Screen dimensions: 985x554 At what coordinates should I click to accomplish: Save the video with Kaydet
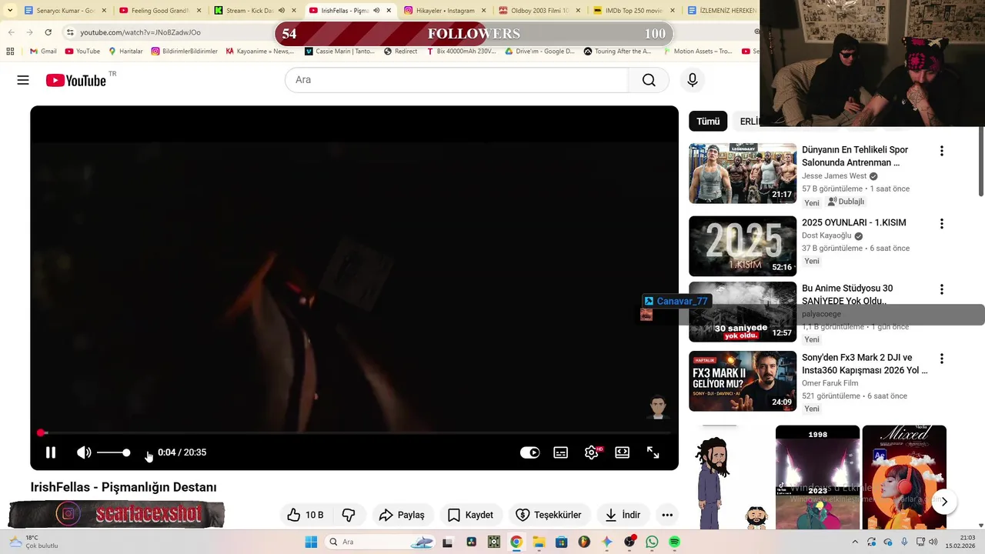pos(470,515)
